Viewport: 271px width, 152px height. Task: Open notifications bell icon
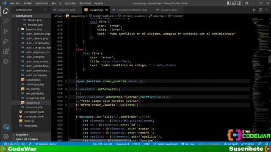click(266, 144)
